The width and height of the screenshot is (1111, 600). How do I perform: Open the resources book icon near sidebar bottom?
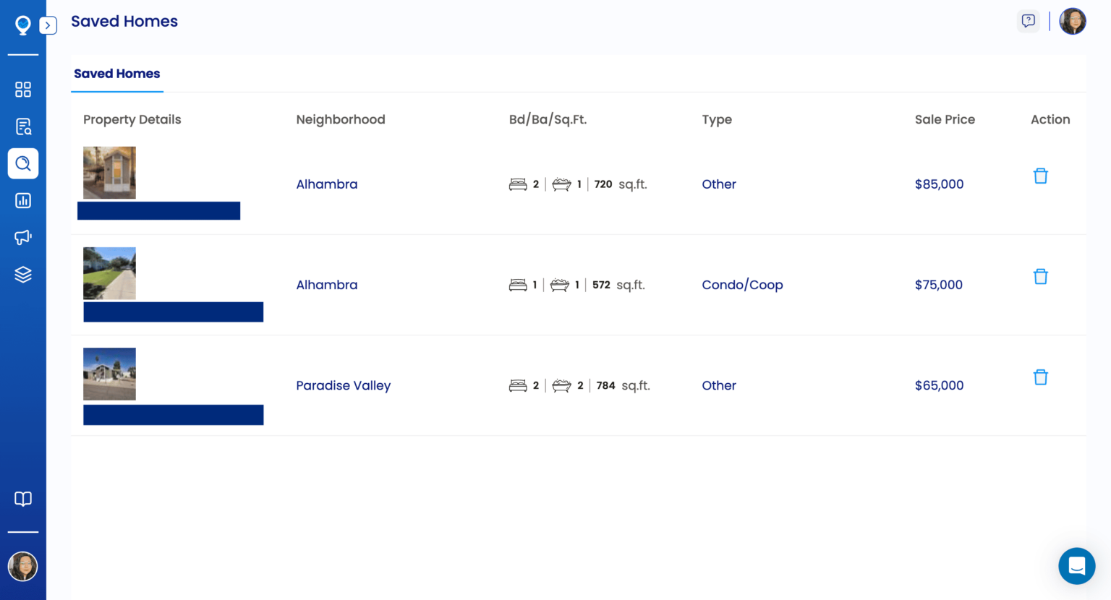[x=22, y=499]
